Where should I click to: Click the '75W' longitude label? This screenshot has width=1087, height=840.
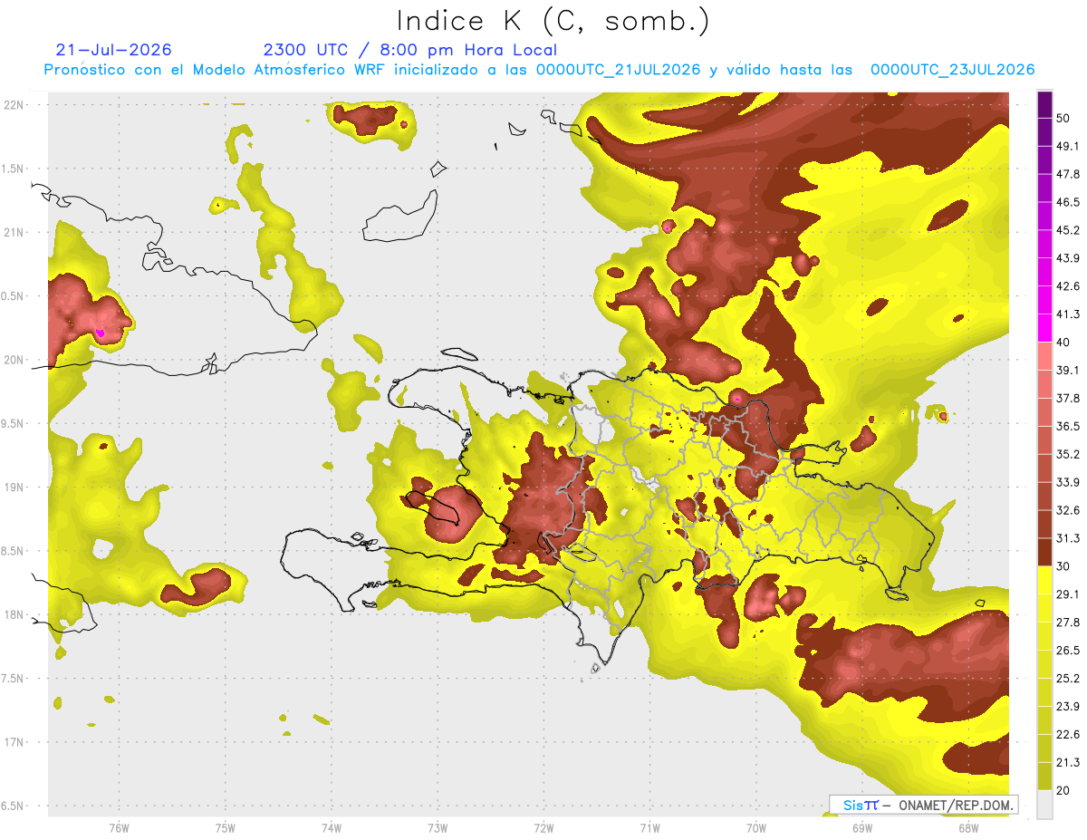(x=225, y=827)
